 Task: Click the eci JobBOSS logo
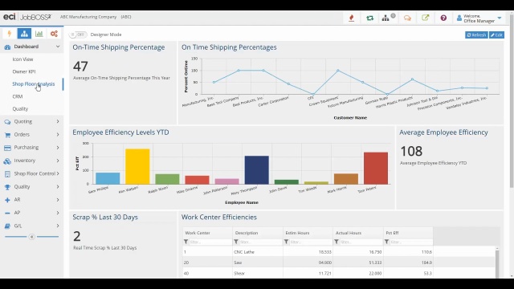coord(27,17)
